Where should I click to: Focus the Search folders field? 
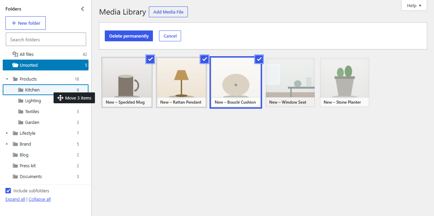pos(46,39)
